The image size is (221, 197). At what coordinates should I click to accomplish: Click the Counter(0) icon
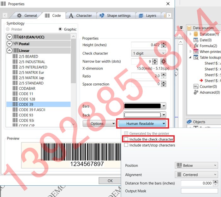pyautogui.click(x=196, y=87)
